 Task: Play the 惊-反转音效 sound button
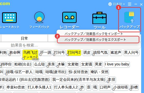click(78, 72)
